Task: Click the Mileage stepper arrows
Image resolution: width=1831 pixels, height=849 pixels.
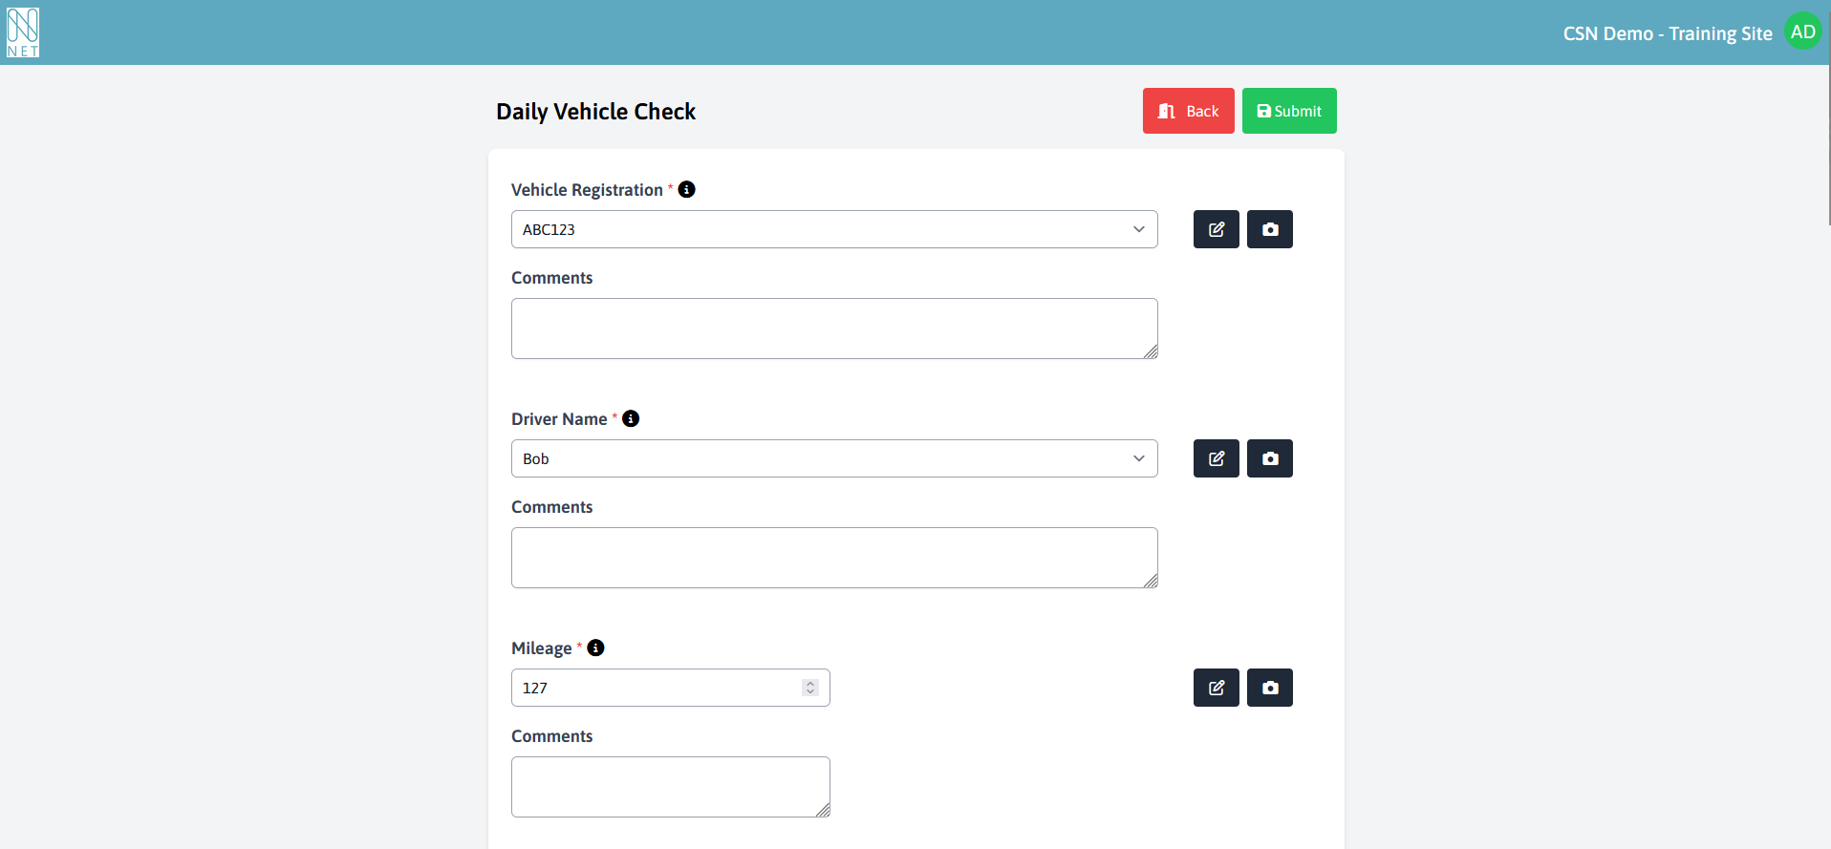Action: click(810, 688)
